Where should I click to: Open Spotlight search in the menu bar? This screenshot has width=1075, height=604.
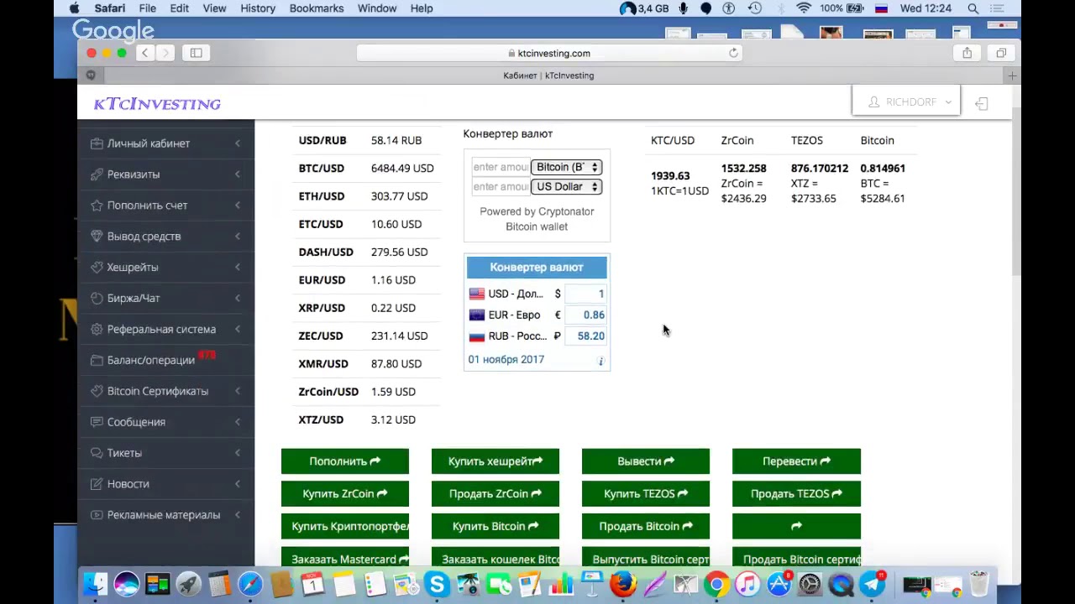973,8
